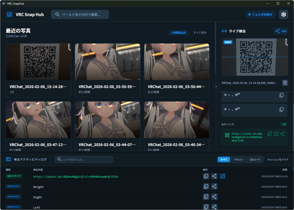
Task: Click the detected filename VRChat_2026-02-06_15-14-28.698
Action: pyautogui.click(x=249, y=83)
